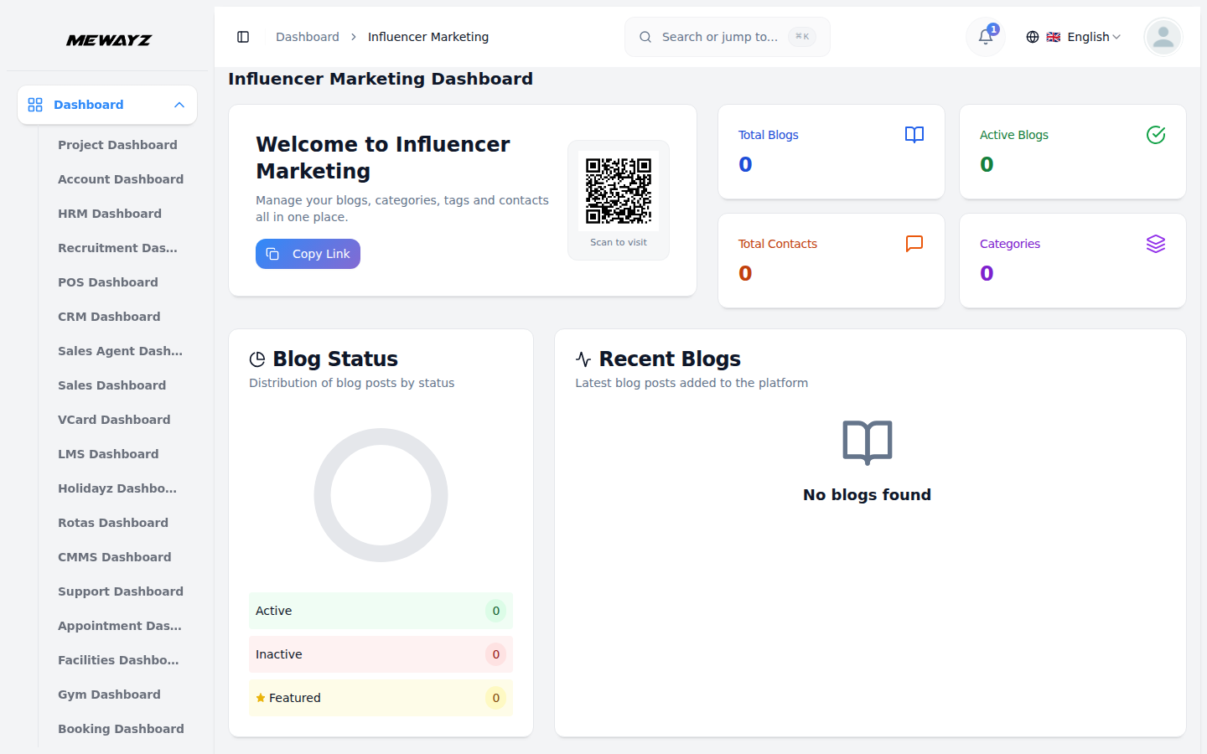
Task: Click the sidebar collapse panel icon
Action: tap(243, 37)
